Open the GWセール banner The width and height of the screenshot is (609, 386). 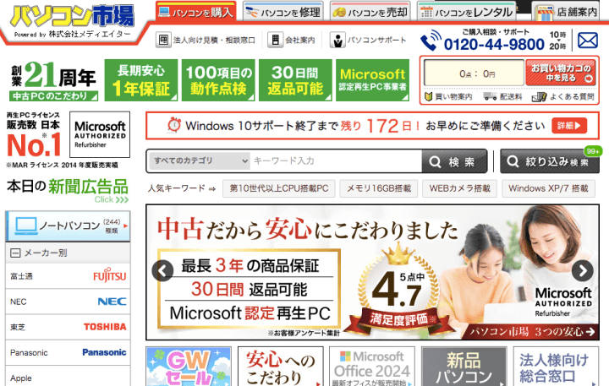[189, 367]
